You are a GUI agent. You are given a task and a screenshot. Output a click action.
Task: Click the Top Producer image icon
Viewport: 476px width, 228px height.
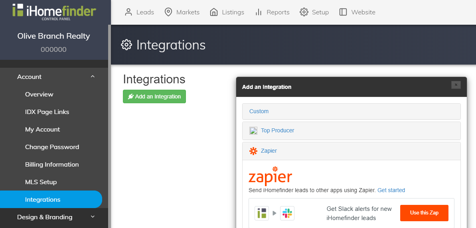click(x=253, y=131)
